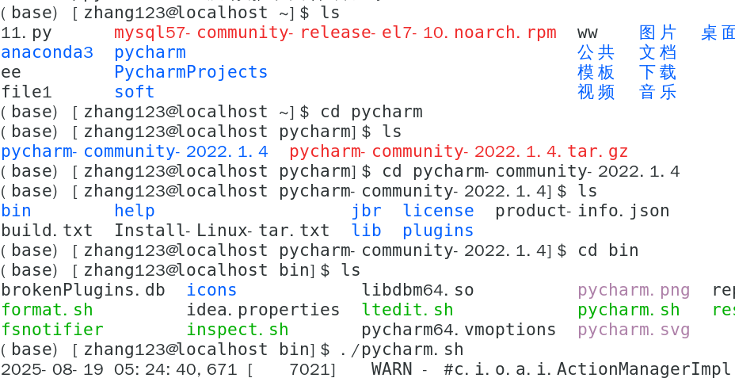Click the 11.py file name
The width and height of the screenshot is (735, 378).
tap(26, 33)
